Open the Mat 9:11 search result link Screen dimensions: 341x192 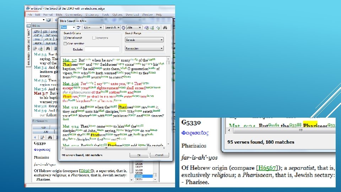(70, 107)
